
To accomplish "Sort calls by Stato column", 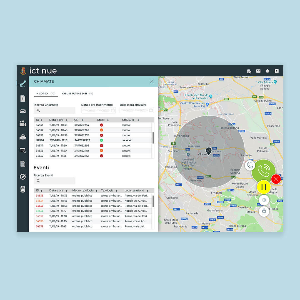I will point(108,120).
